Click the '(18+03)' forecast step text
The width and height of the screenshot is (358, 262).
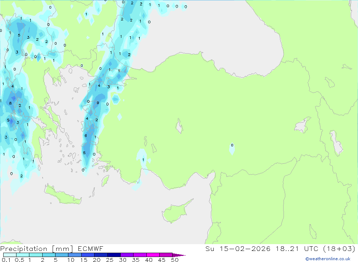[x=339, y=248]
